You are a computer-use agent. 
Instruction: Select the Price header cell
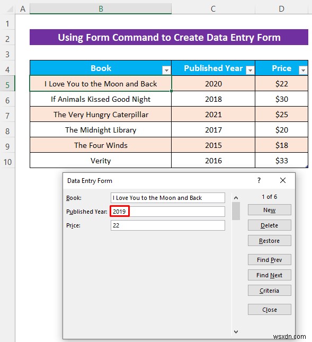[x=281, y=68]
